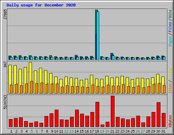Click the green day 27 axis label

(143, 131)
